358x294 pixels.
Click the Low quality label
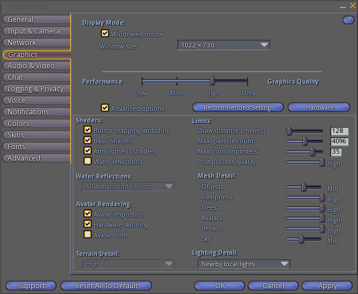[140, 93]
